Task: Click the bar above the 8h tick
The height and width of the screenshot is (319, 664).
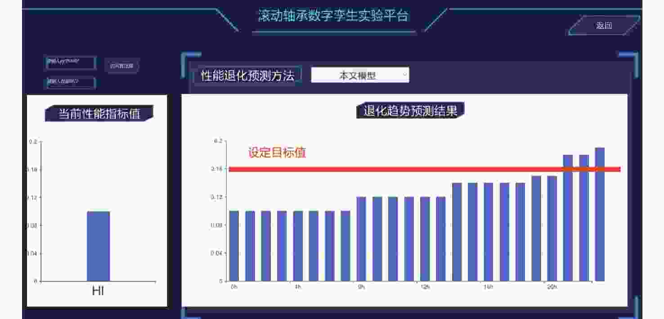Action: (x=361, y=239)
